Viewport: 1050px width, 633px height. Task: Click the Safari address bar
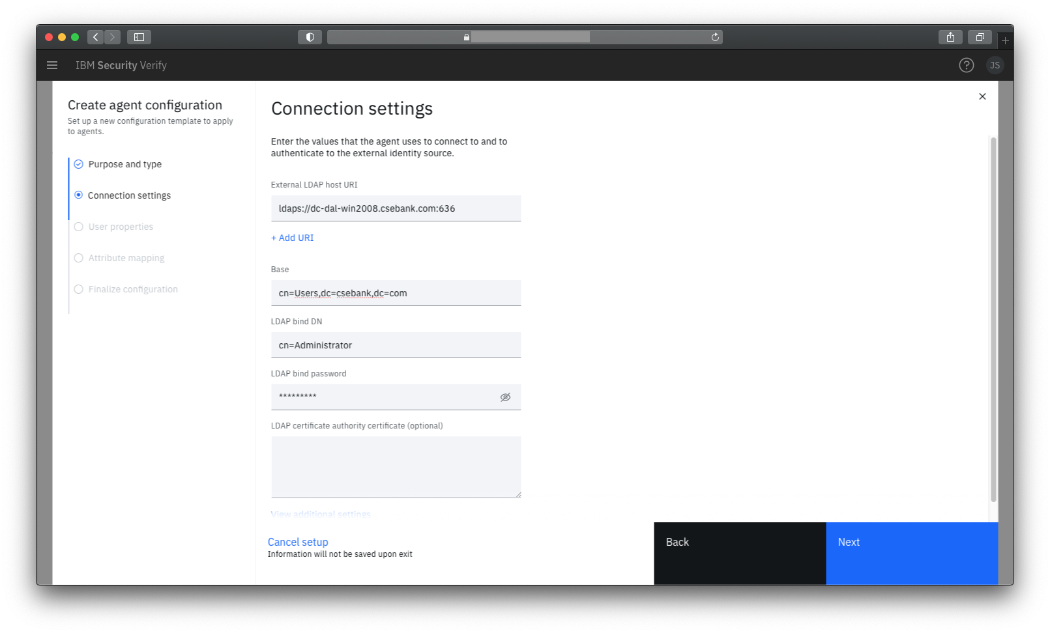pos(525,37)
